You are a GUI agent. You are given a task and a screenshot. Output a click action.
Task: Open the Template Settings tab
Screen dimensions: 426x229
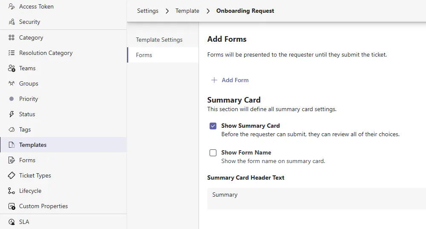pyautogui.click(x=159, y=40)
